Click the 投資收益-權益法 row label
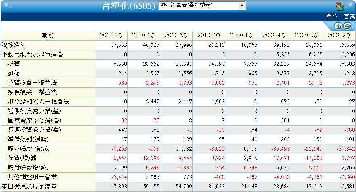This screenshot has height=192, width=356. 32,83
